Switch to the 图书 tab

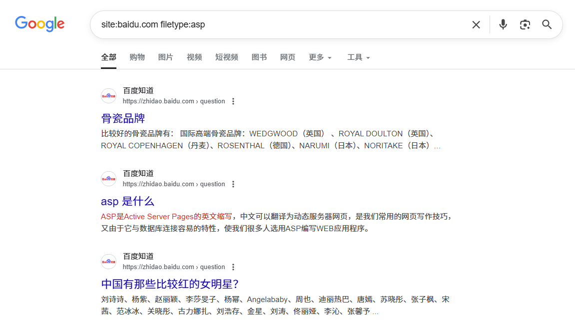[259, 57]
